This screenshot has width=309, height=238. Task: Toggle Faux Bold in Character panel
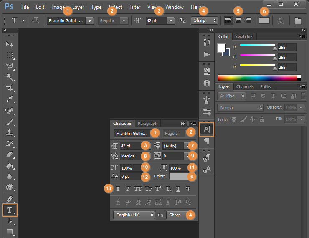(118, 189)
